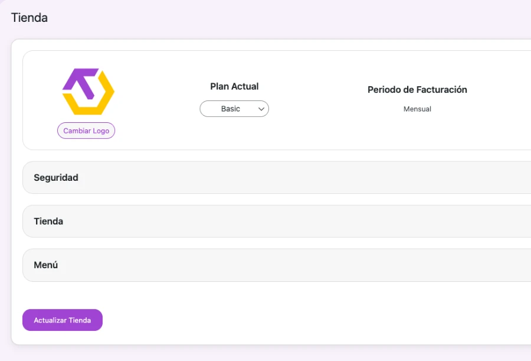
Task: Expand the Seguridad section
Action: click(277, 177)
